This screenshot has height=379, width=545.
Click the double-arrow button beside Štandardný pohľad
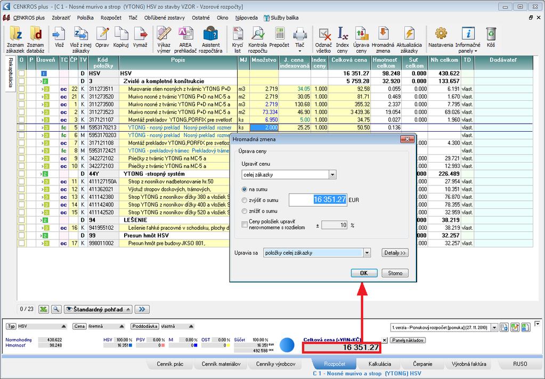point(142,309)
